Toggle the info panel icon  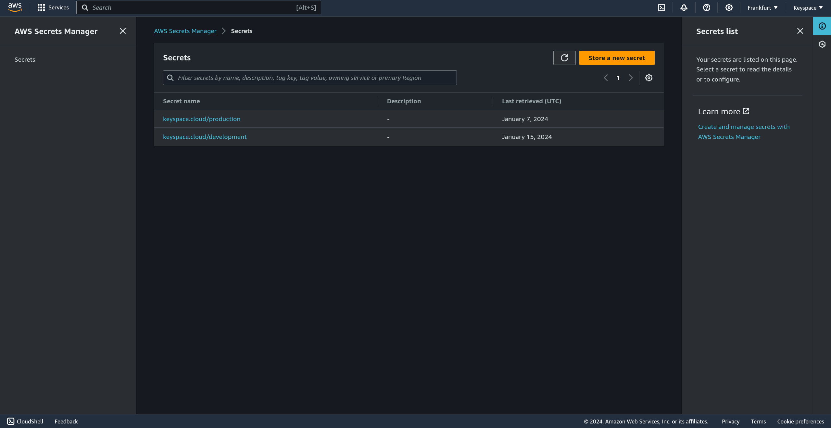click(822, 26)
